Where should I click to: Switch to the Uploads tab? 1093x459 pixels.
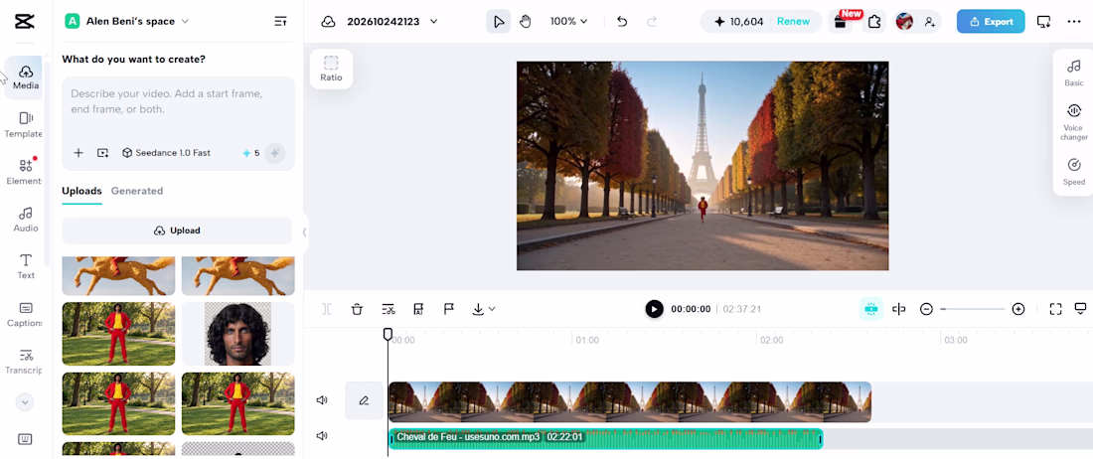(x=81, y=191)
